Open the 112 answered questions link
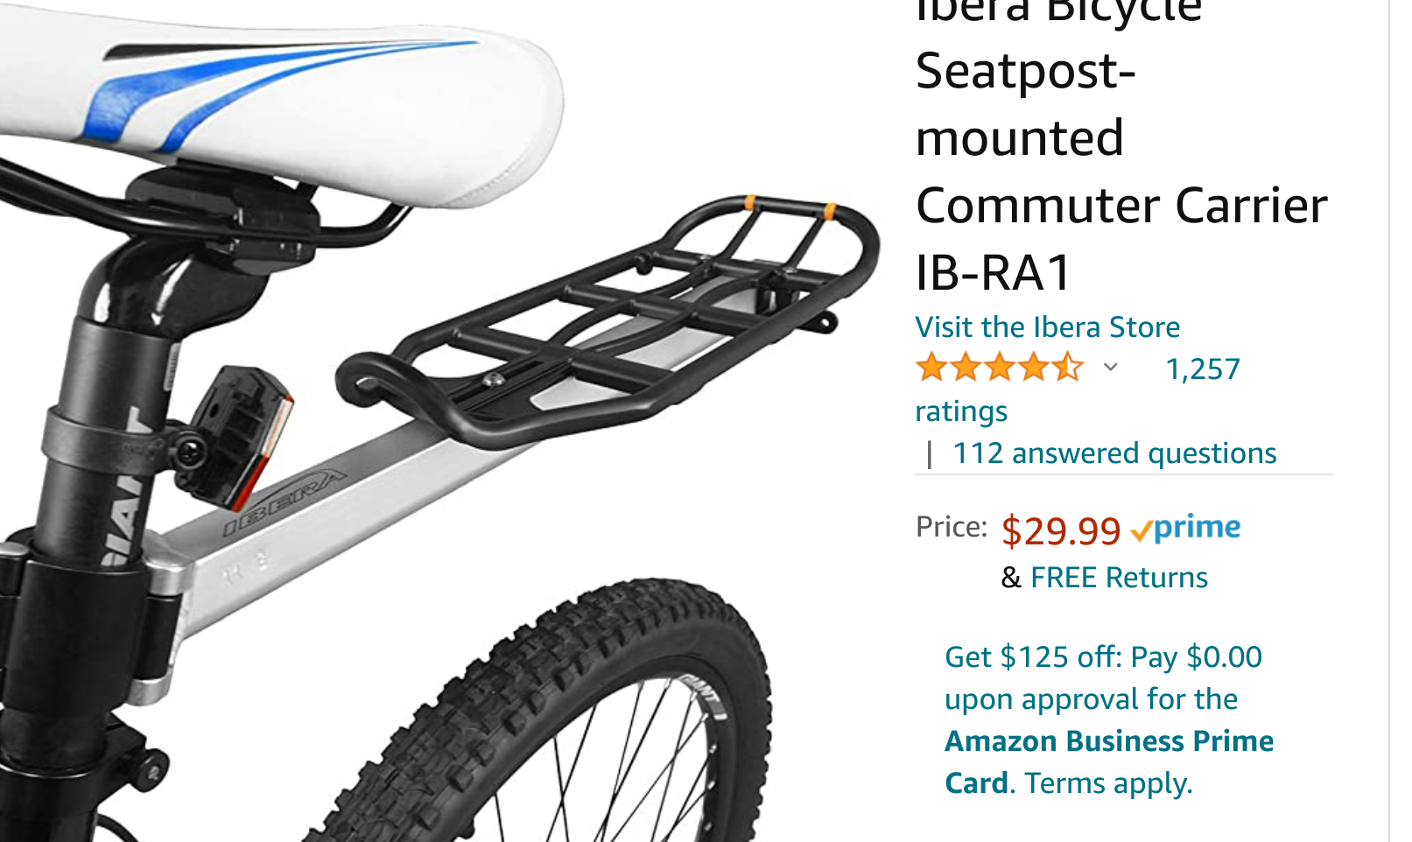This screenshot has width=1412, height=842. [x=1113, y=453]
